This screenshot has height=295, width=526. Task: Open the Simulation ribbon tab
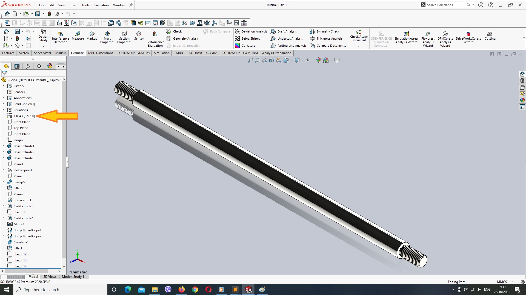162,53
